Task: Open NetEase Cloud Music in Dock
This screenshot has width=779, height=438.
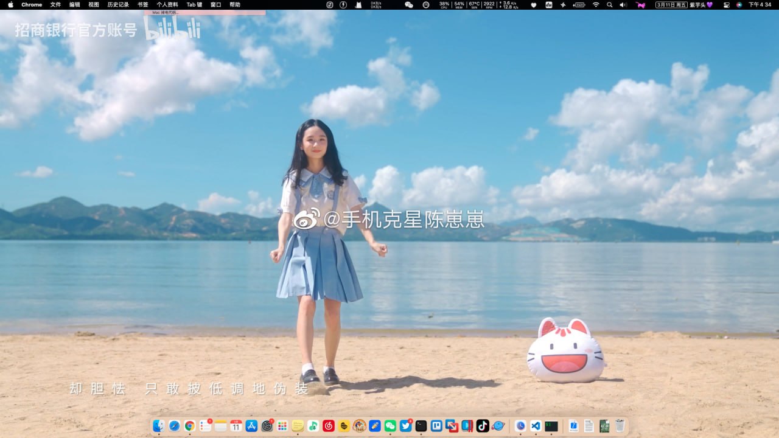Action: tap(329, 426)
